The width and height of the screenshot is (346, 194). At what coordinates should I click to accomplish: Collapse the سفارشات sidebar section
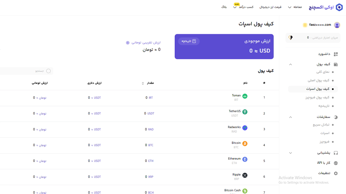point(290,117)
